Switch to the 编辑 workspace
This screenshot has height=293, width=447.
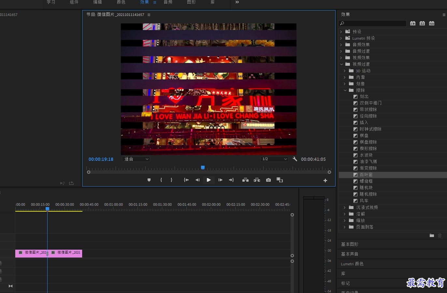(x=98, y=2)
